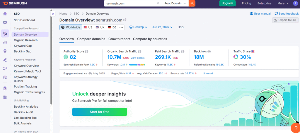
Task: Open more countries via three dots
Action: (121, 27)
